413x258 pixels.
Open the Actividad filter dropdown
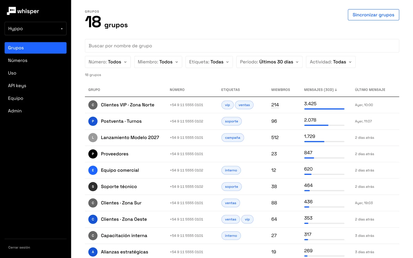[x=331, y=62]
